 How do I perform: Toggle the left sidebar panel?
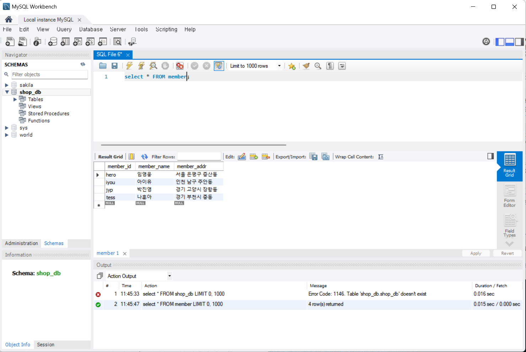pyautogui.click(x=500, y=42)
